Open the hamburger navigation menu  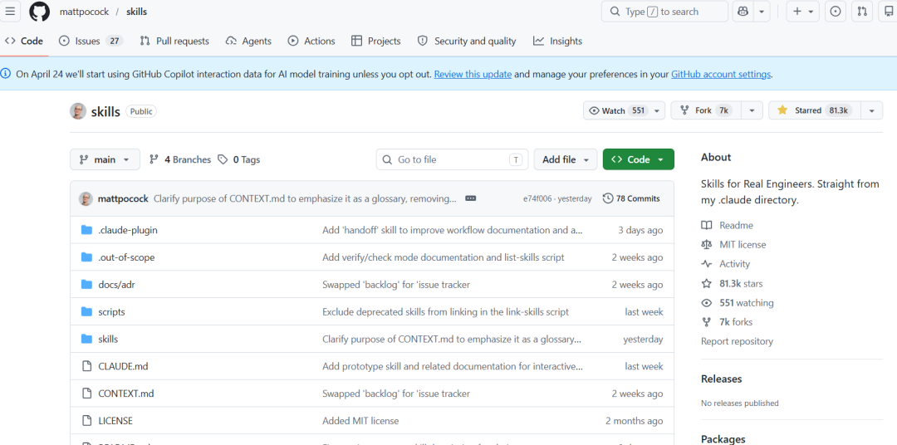[x=10, y=12]
